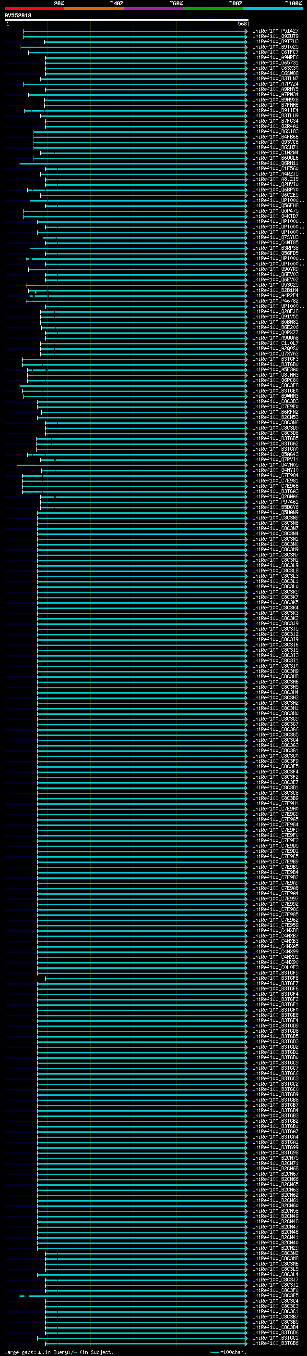Select the UniRef100_B2CN53 label

click(275, 418)
